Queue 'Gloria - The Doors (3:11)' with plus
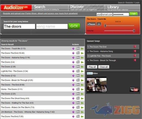The height and width of the screenshot is (119, 142). (x=73, y=89)
